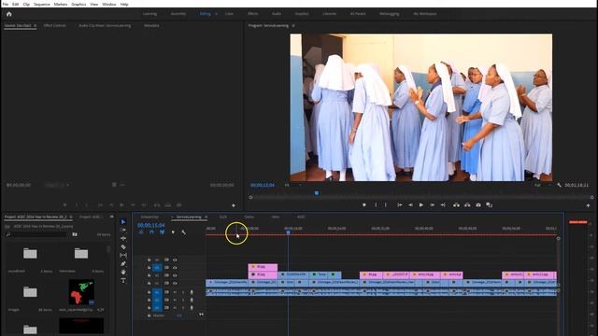The height and width of the screenshot is (336, 598).
Task: Hide top video track eye
Action: point(175,259)
